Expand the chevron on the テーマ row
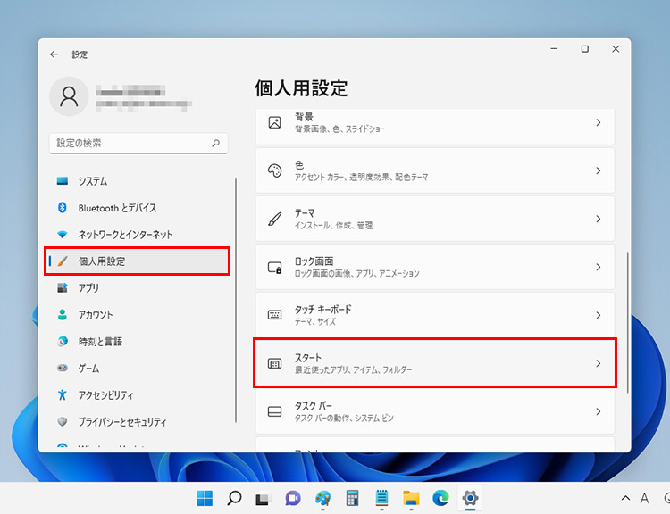 (598, 219)
